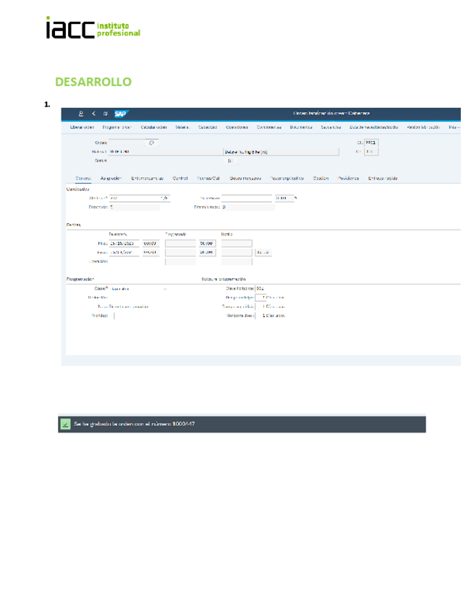Screen dimensions: 474x614
Task: Click Material in the toolbar
Action: [x=182, y=127]
